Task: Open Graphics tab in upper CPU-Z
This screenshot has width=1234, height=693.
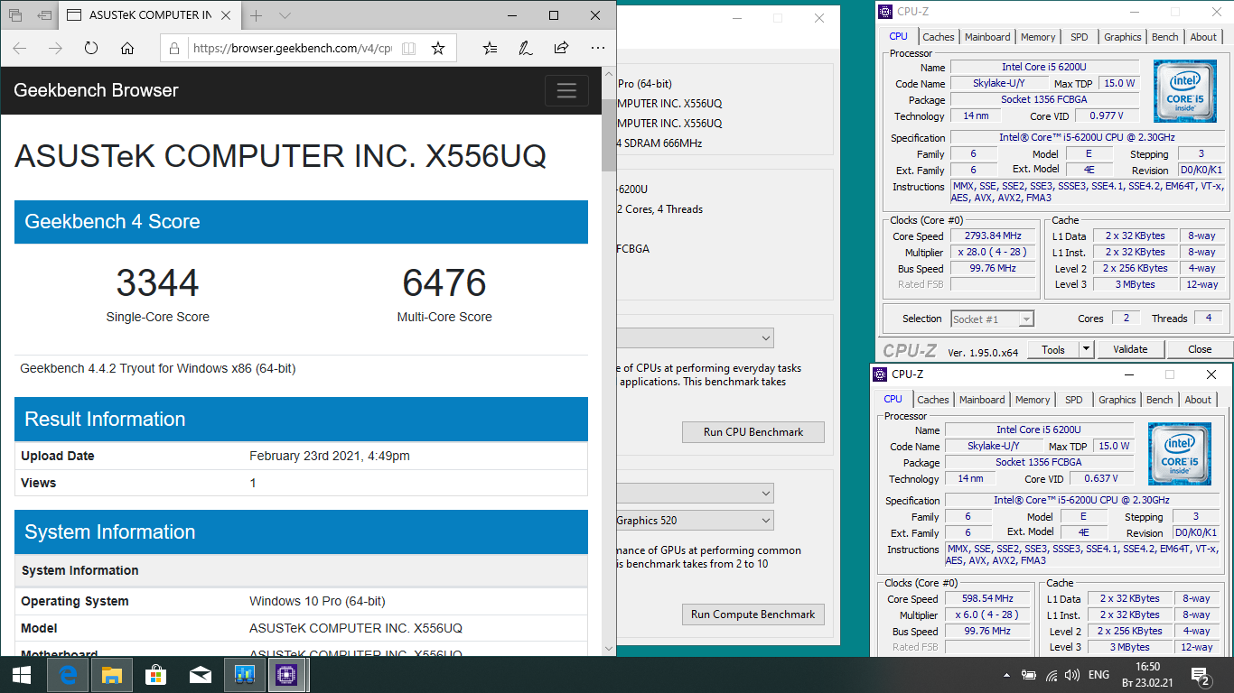Action: tap(1123, 37)
